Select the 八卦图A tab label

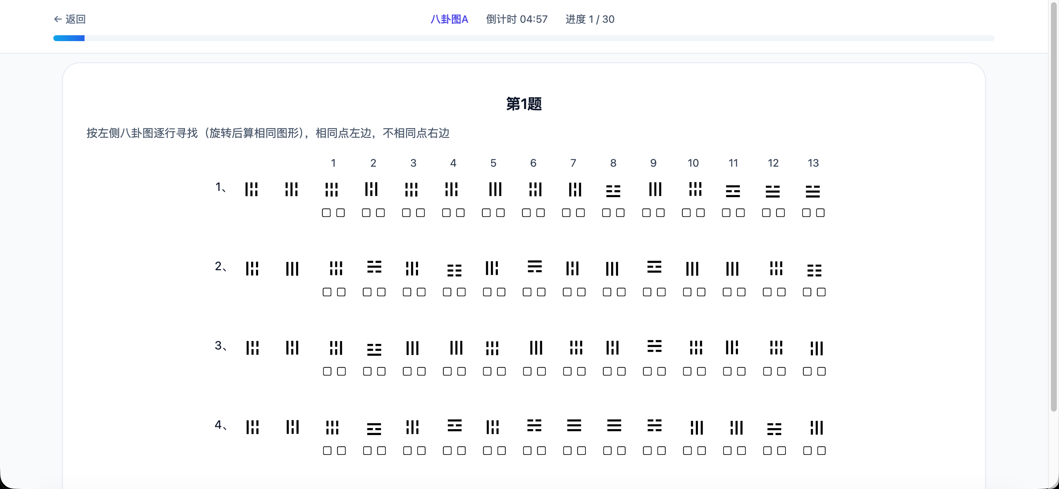[449, 19]
